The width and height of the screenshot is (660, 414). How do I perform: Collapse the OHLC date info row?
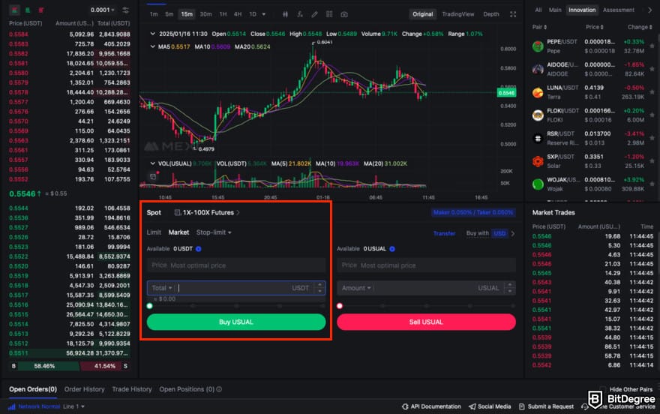tap(152, 34)
